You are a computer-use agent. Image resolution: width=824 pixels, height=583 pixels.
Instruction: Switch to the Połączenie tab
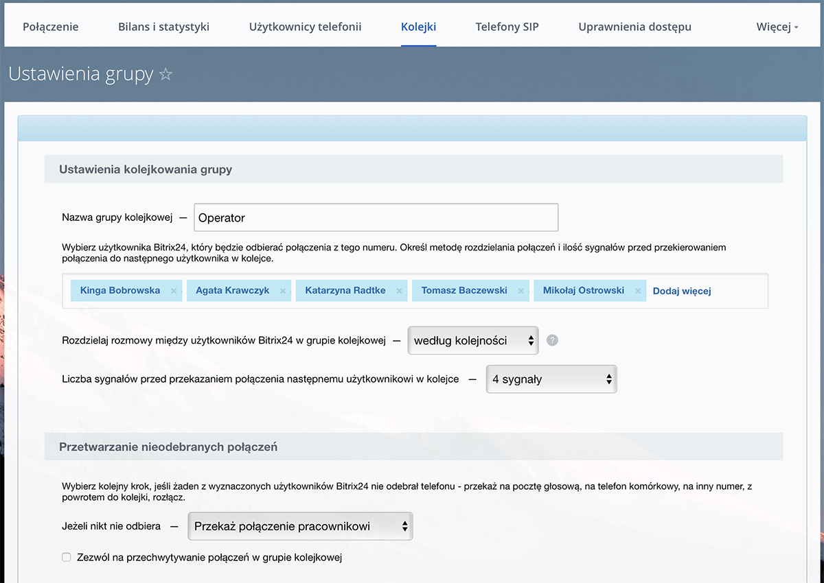click(51, 27)
